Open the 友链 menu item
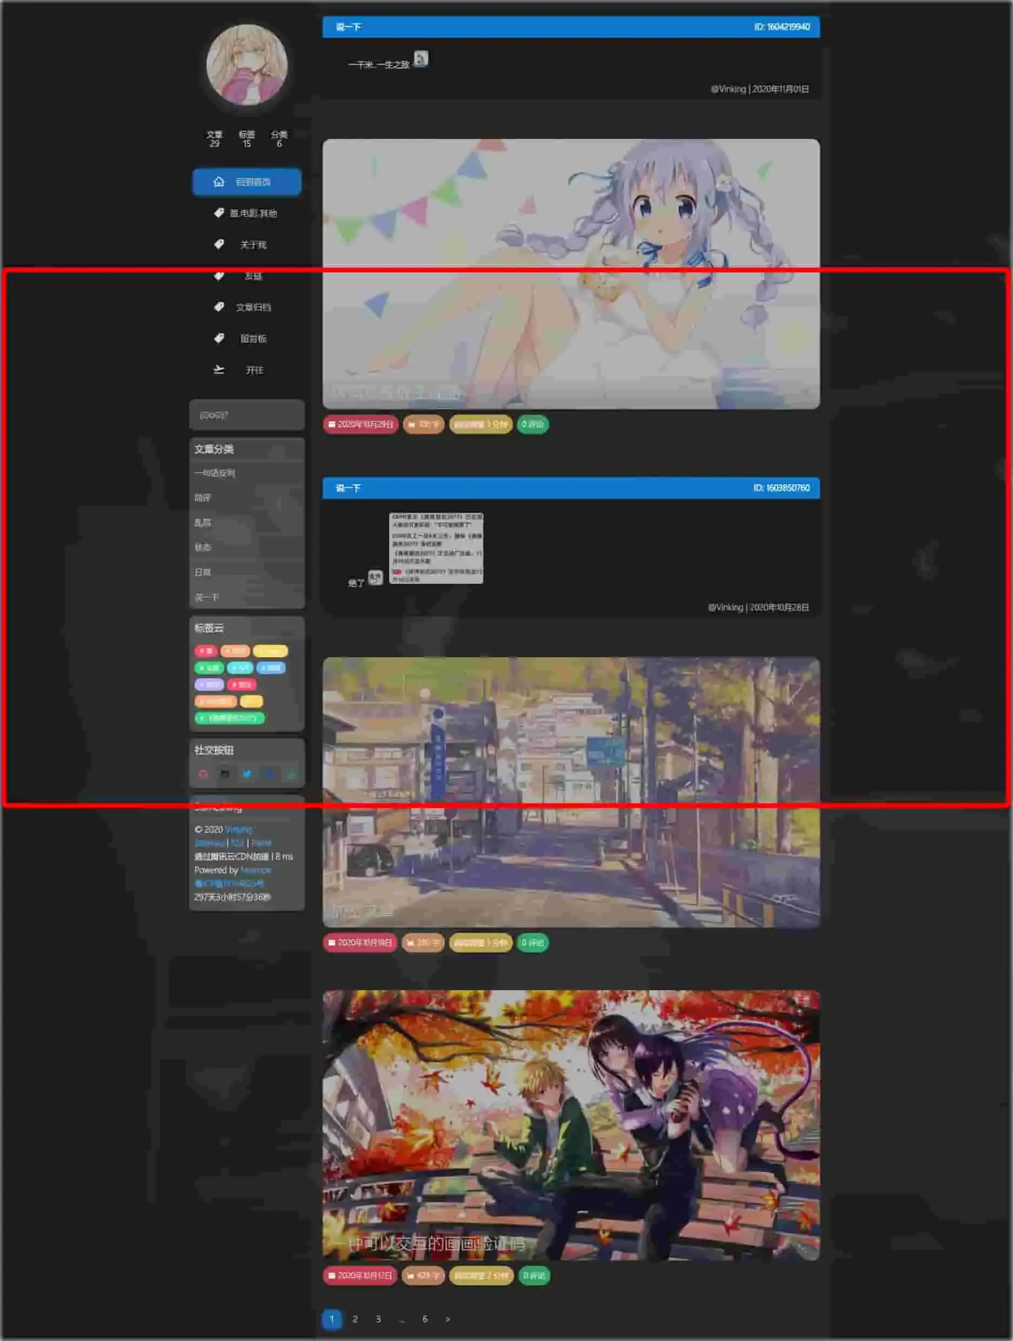The width and height of the screenshot is (1013, 1341). pos(253,276)
